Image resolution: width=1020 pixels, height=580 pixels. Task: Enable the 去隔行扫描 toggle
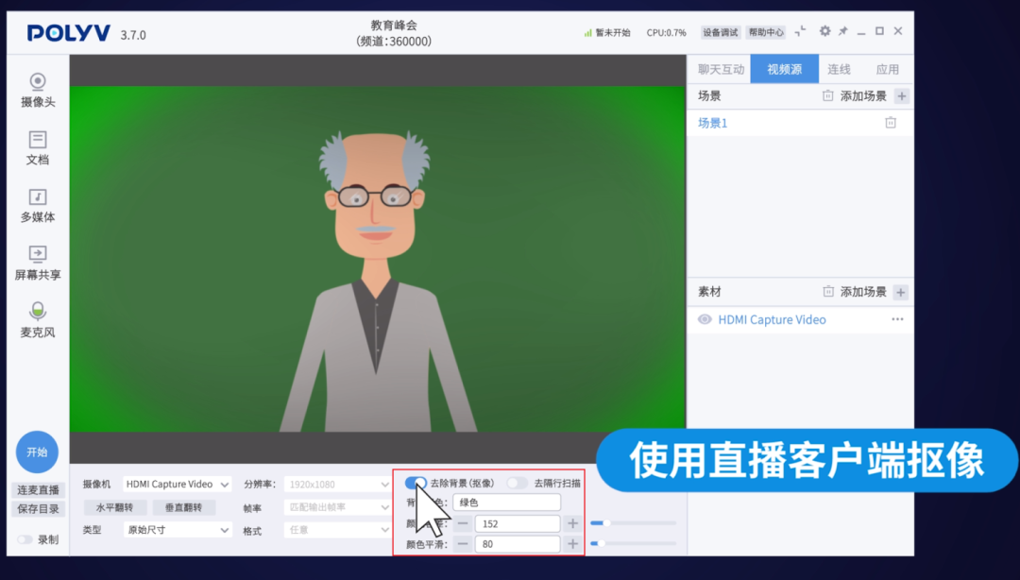point(518,483)
